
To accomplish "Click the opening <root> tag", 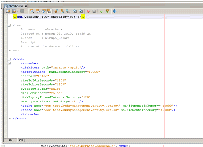I will [19, 59].
